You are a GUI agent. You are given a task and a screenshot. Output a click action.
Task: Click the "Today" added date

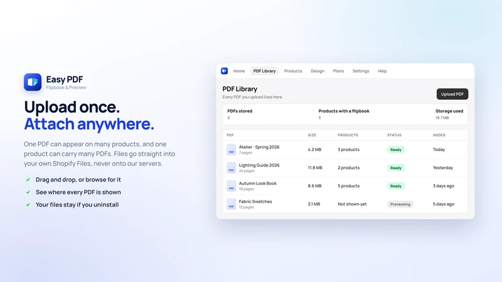coord(439,150)
